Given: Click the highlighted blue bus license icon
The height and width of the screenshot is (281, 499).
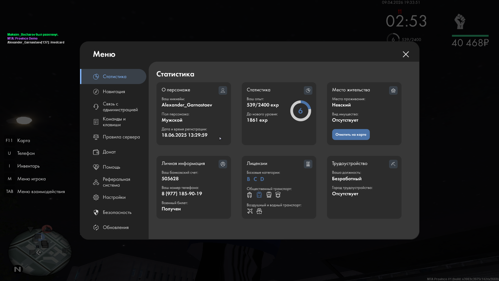Looking at the screenshot, I should [259, 195].
